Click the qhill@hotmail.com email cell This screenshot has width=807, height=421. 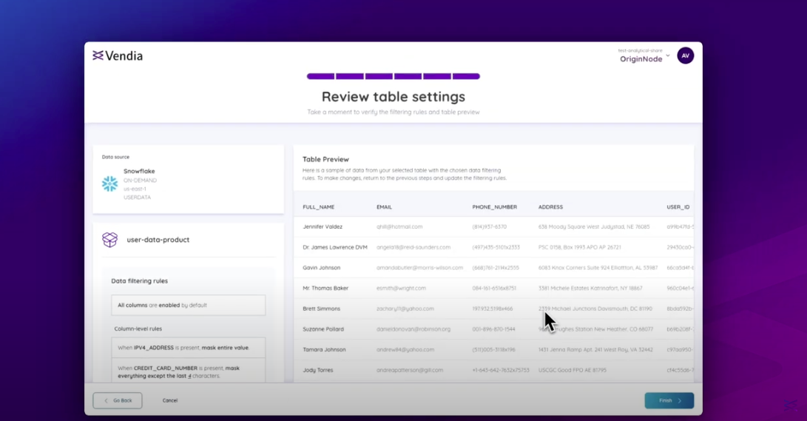399,226
